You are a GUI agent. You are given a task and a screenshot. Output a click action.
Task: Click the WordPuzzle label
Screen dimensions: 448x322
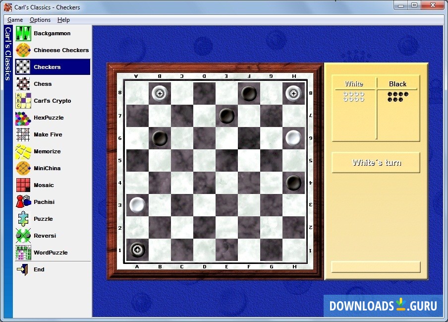click(51, 253)
